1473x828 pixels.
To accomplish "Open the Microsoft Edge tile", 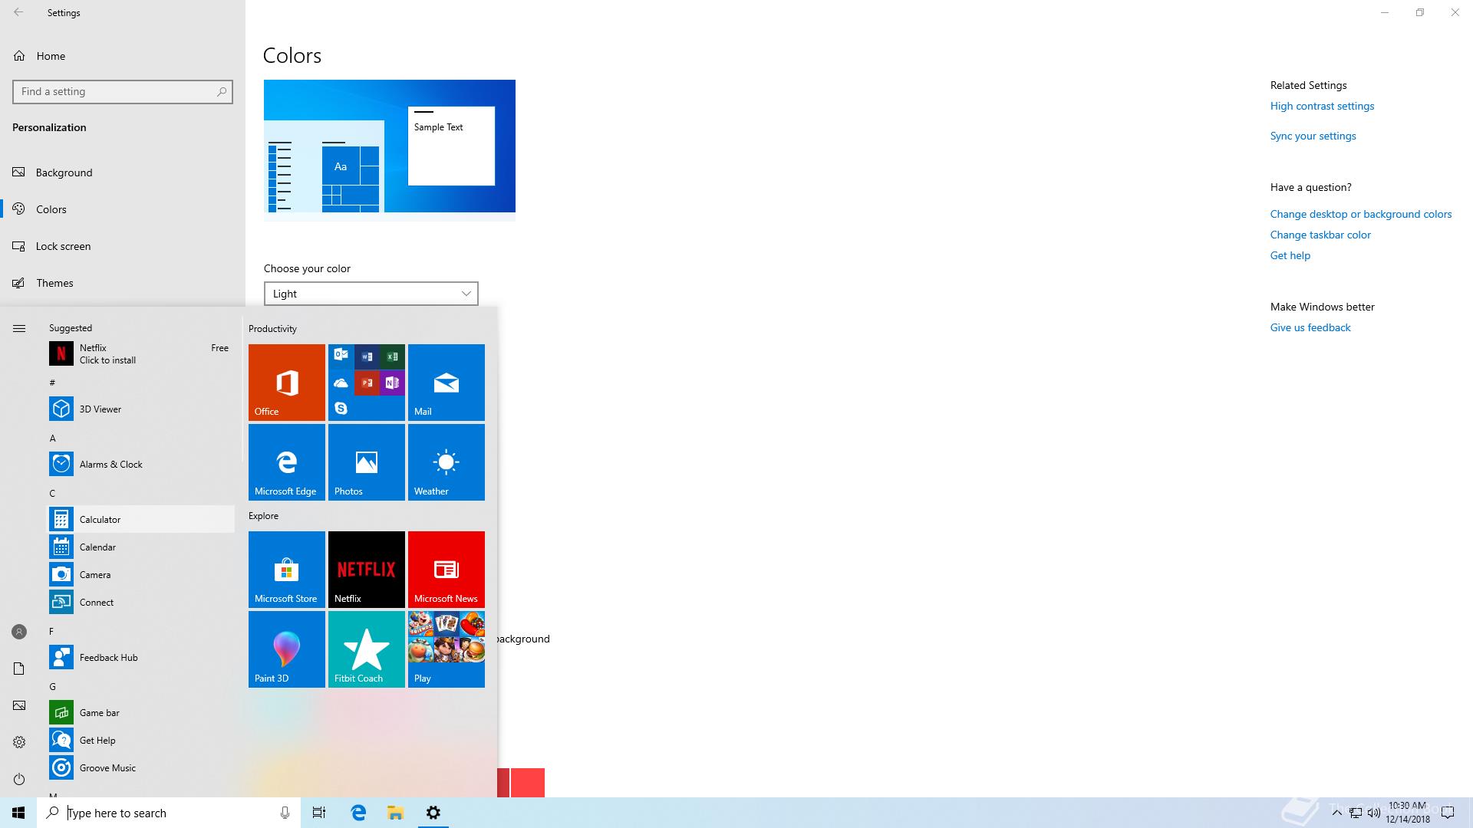I will tap(287, 462).
